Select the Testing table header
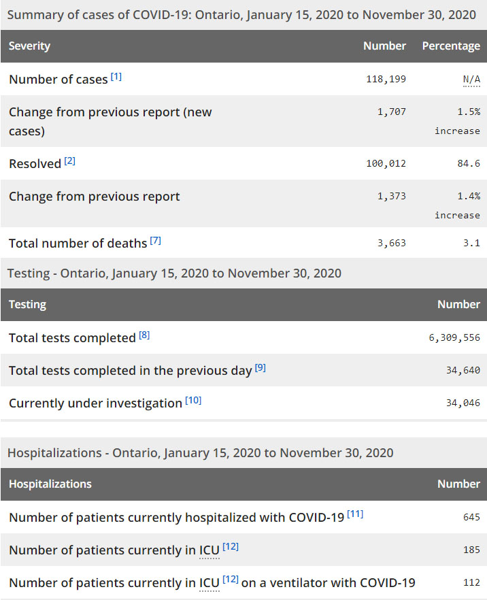487x600 pixels. pyautogui.click(x=27, y=305)
